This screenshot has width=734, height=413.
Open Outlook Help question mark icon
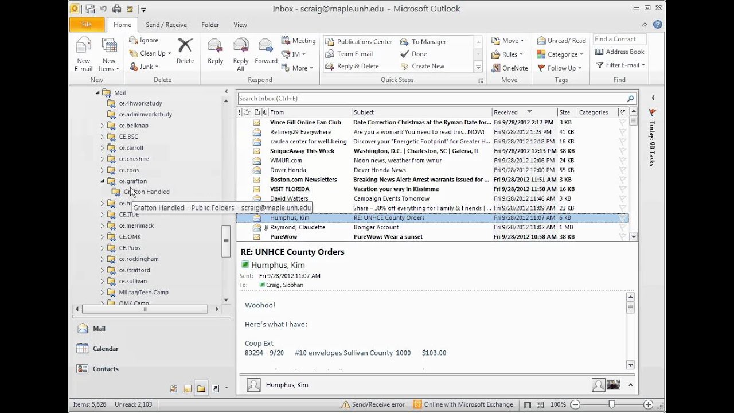click(x=658, y=25)
